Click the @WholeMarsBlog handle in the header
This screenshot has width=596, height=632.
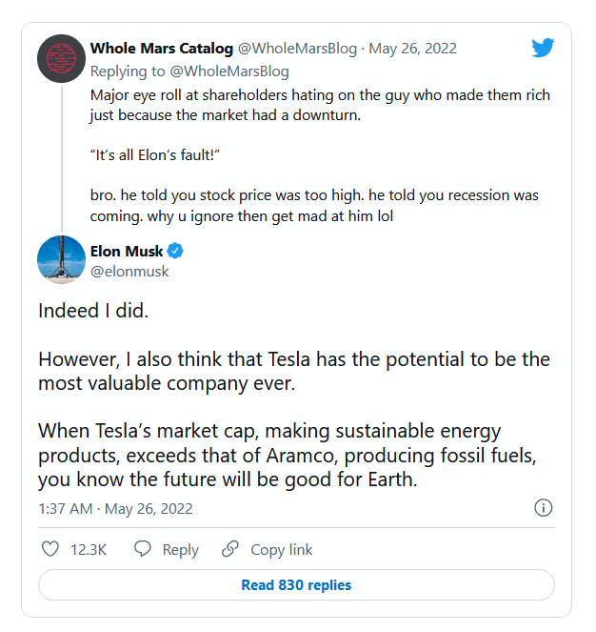coord(298,49)
